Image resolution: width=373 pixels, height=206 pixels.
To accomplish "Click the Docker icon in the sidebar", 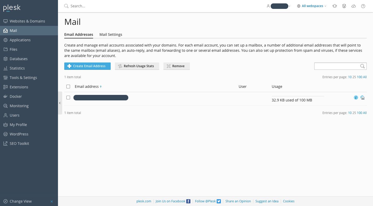I will [x=5, y=96].
